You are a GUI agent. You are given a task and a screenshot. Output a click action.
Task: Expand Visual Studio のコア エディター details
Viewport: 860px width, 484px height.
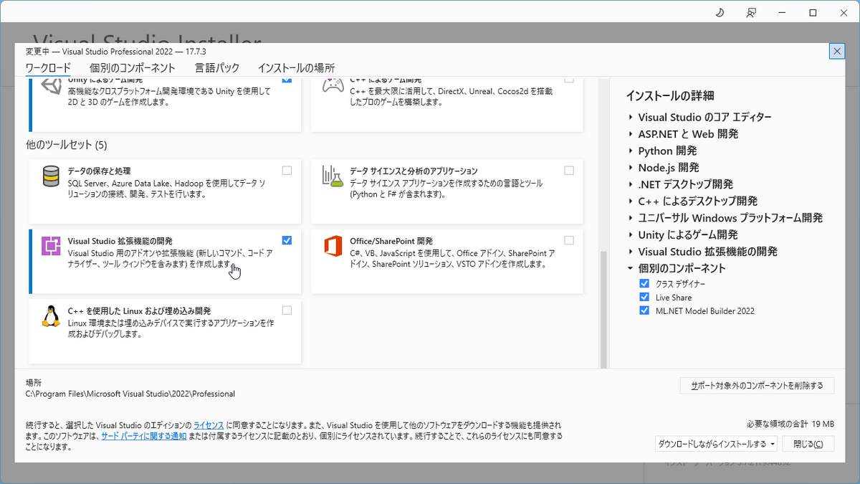(x=630, y=117)
